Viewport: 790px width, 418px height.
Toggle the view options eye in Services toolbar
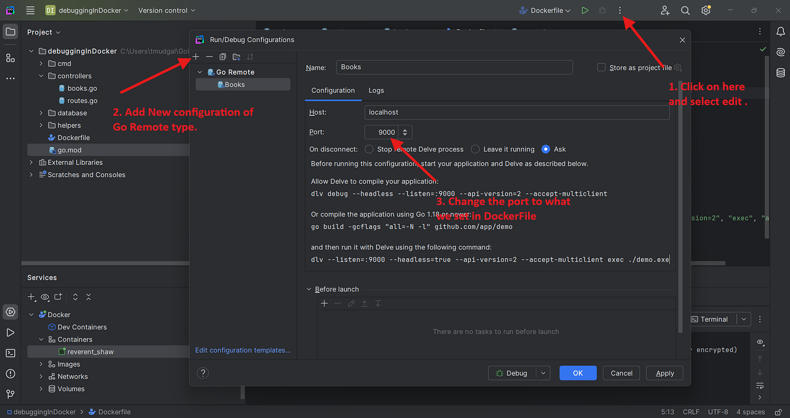tap(45, 297)
